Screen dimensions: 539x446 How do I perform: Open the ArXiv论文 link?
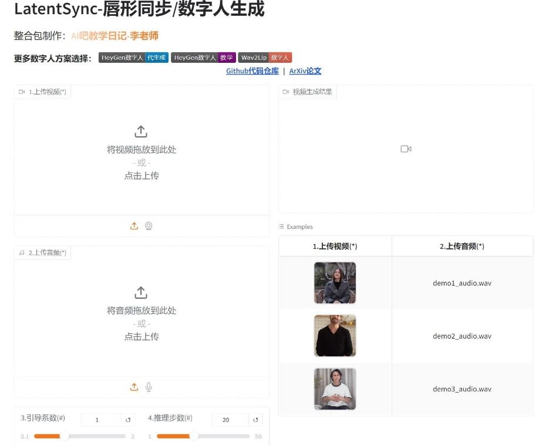pos(304,70)
